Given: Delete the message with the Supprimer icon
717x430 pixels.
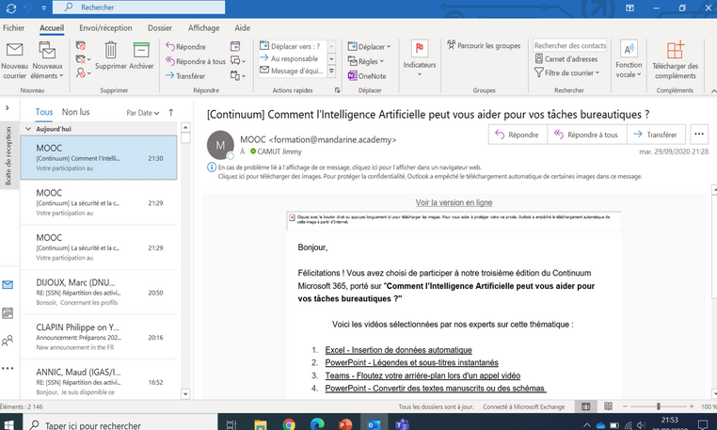Looking at the screenshot, I should tap(111, 52).
